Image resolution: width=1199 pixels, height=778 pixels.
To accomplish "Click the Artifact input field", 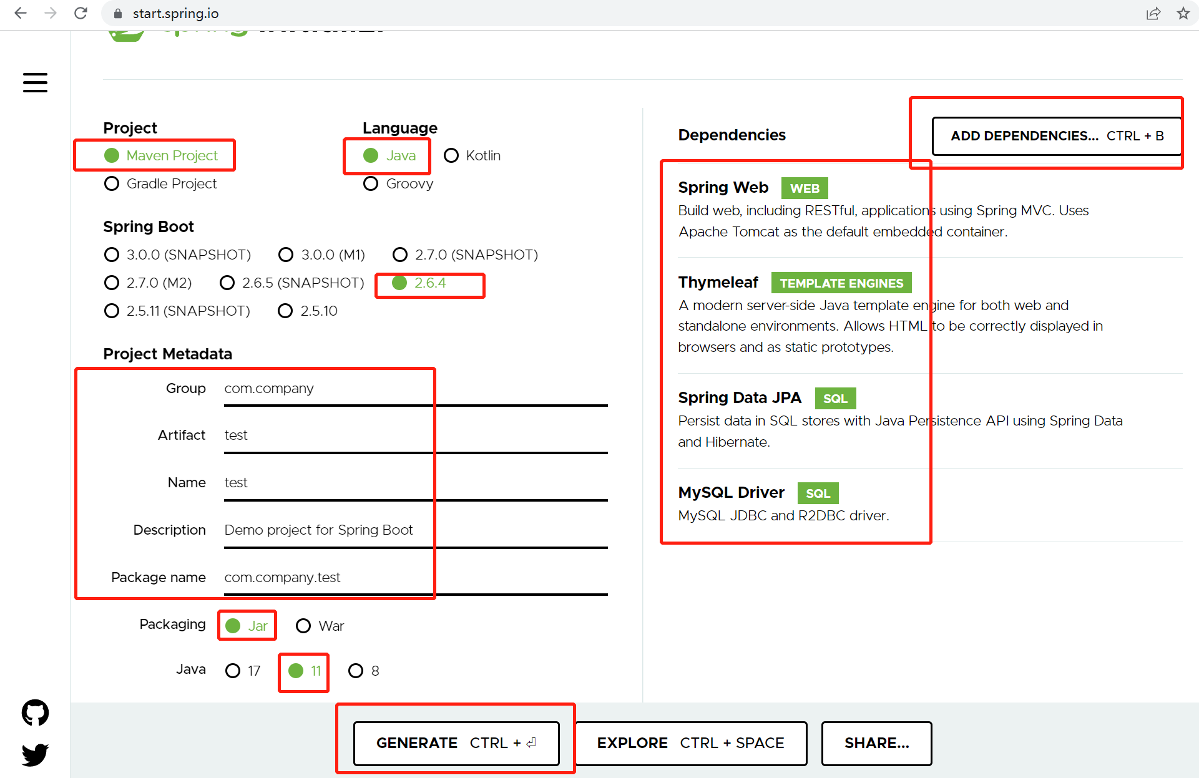I will coord(415,435).
